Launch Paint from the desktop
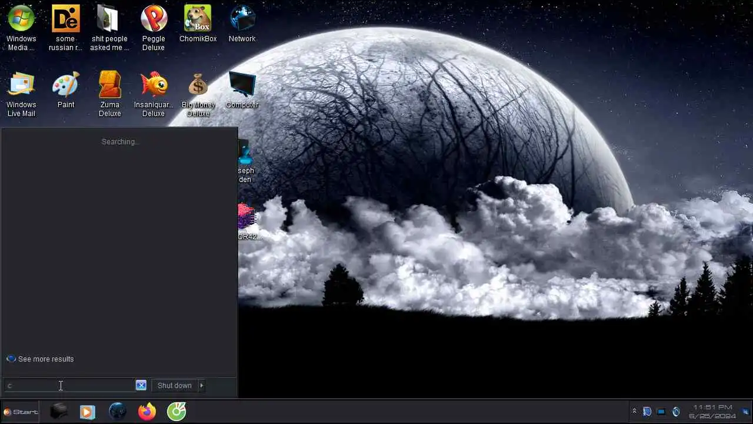The image size is (753, 424). (x=65, y=90)
